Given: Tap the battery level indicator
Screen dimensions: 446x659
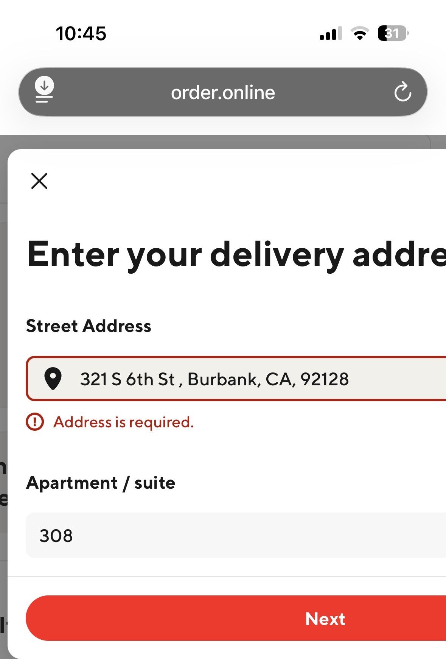Looking at the screenshot, I should pos(393,33).
